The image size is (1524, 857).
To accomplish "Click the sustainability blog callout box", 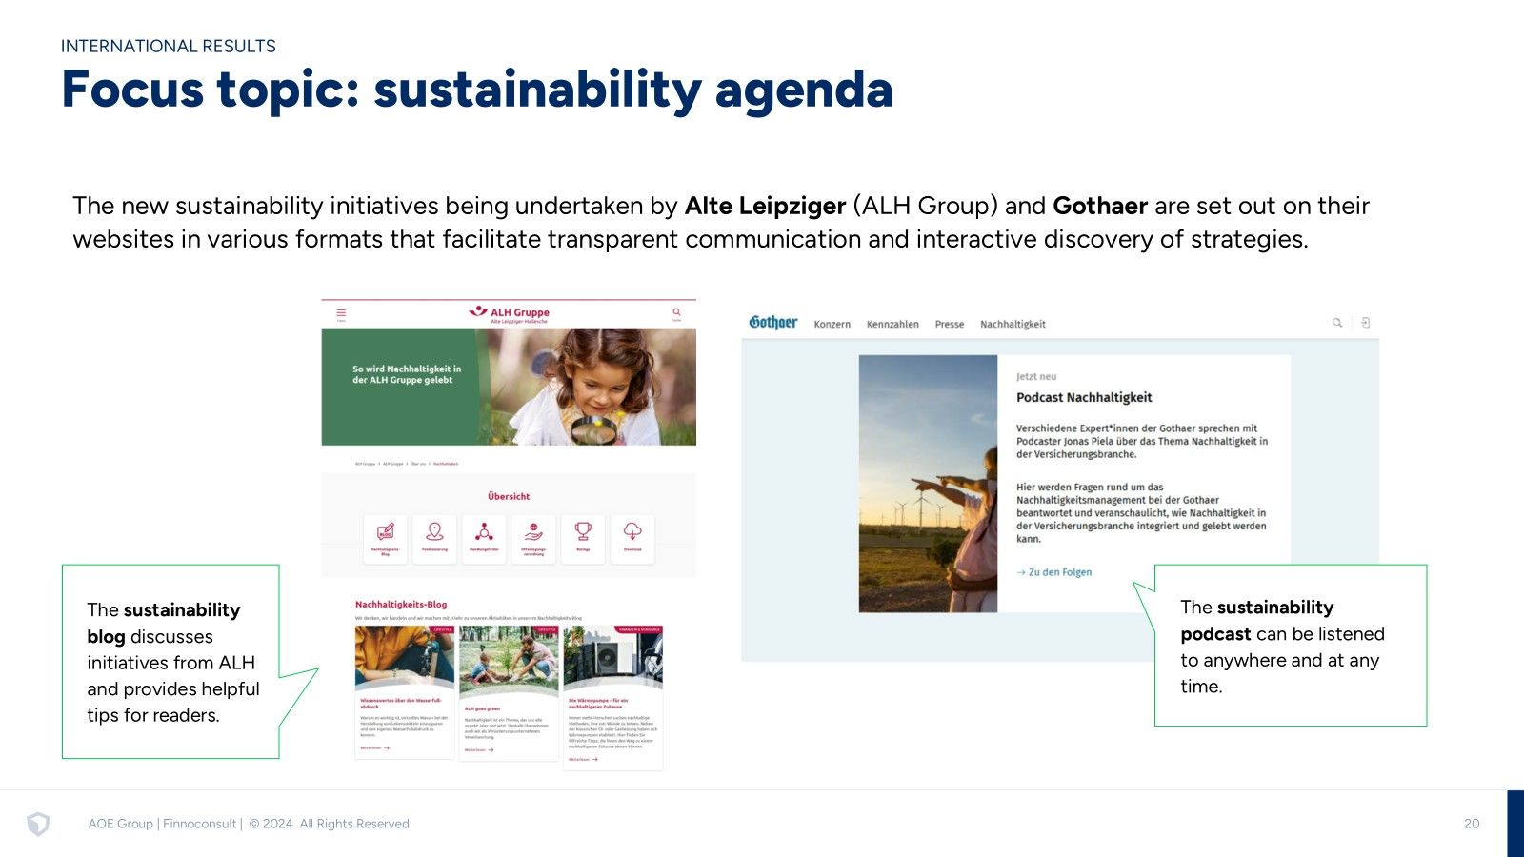I will point(170,662).
